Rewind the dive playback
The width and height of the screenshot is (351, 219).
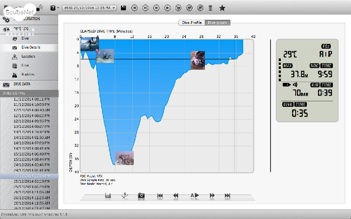[x=175, y=195]
